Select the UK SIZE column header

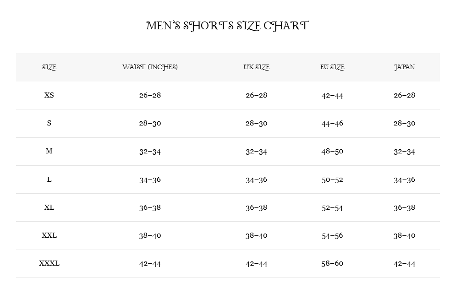pos(256,67)
